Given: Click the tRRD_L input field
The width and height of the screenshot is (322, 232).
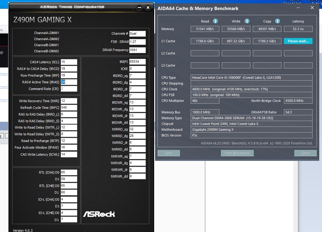Looking at the screenshot, I should pos(69,114).
